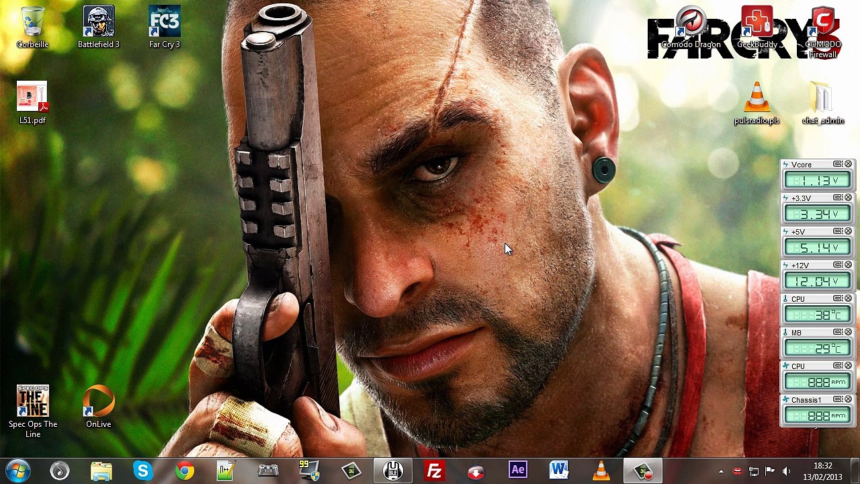Open settings of the CPU fan RPM widget
This screenshot has height=484, width=860.
point(838,366)
